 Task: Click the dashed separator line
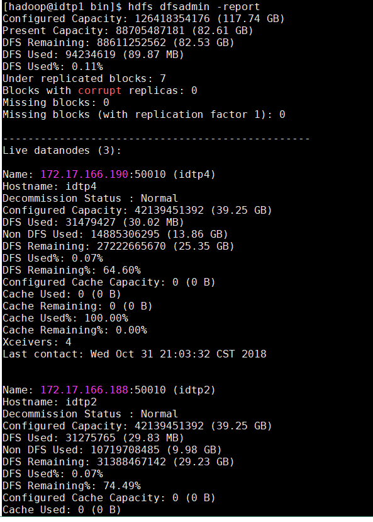point(156,139)
